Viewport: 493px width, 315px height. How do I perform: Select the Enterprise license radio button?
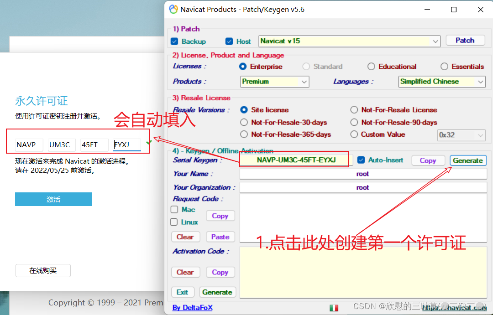[x=243, y=67]
